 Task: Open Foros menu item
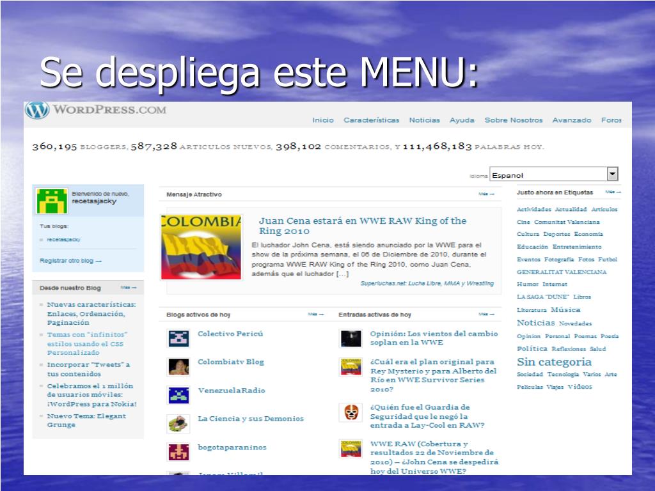pyautogui.click(x=612, y=120)
